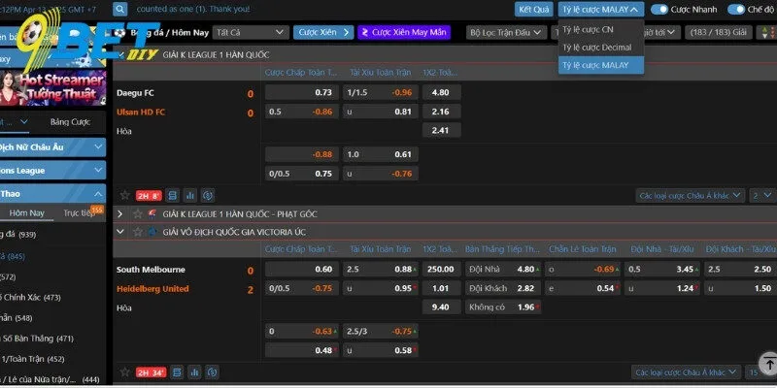Select Heidelberg United 1X2 odds 1.01
This screenshot has width=777, height=388.
[x=442, y=288]
